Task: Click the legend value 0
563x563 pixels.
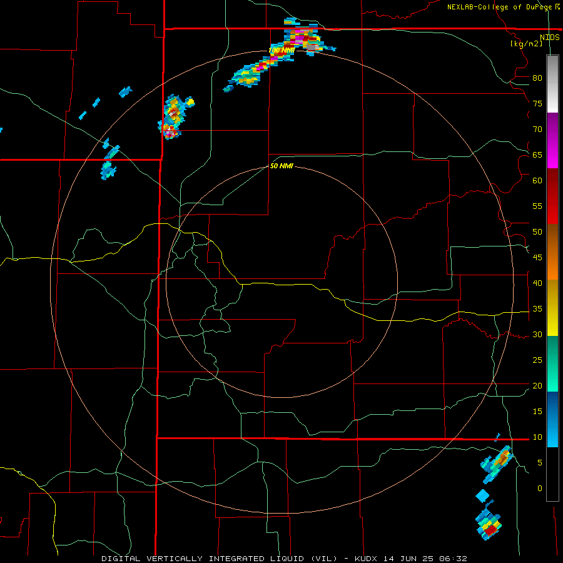Action: (x=540, y=489)
